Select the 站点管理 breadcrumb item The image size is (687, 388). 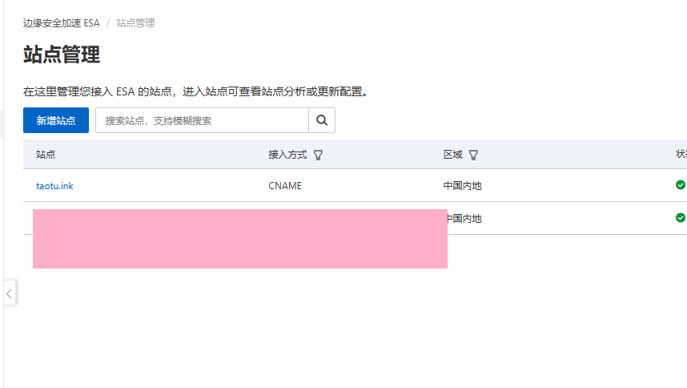pos(135,23)
